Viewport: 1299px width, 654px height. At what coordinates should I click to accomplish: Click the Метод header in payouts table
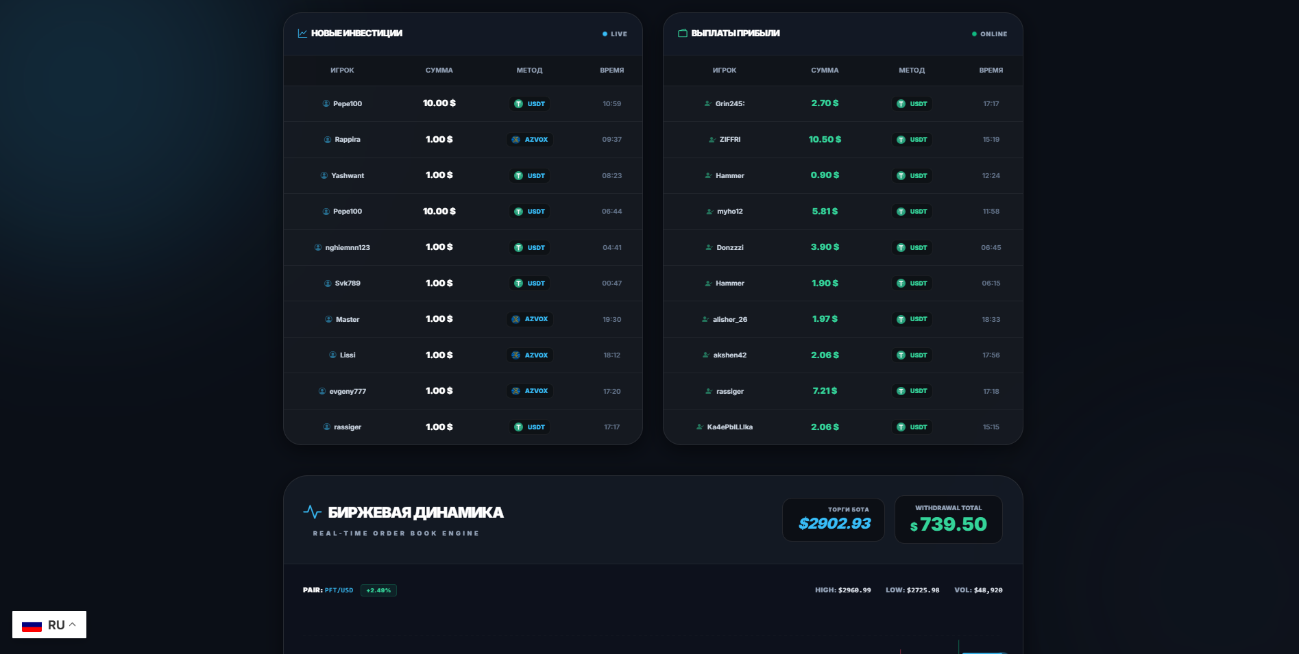tap(912, 71)
